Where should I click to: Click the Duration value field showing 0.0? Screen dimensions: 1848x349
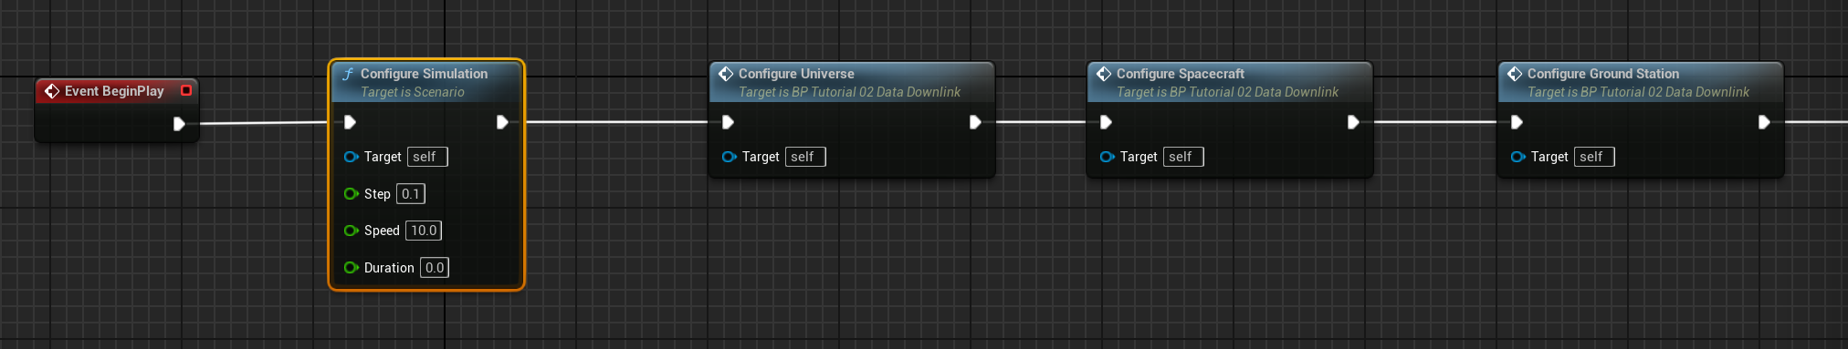(x=435, y=268)
